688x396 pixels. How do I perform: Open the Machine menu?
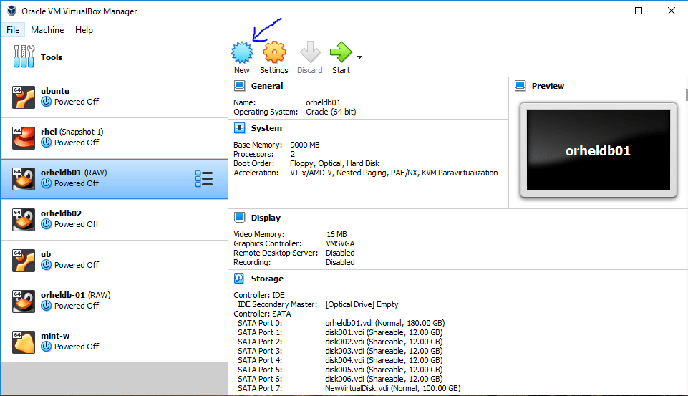[47, 30]
